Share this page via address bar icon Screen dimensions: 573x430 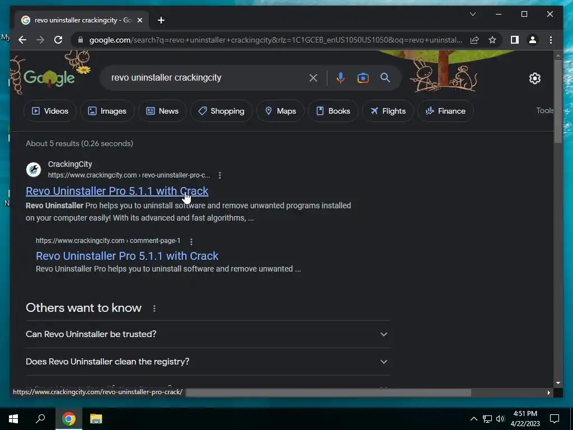475,40
